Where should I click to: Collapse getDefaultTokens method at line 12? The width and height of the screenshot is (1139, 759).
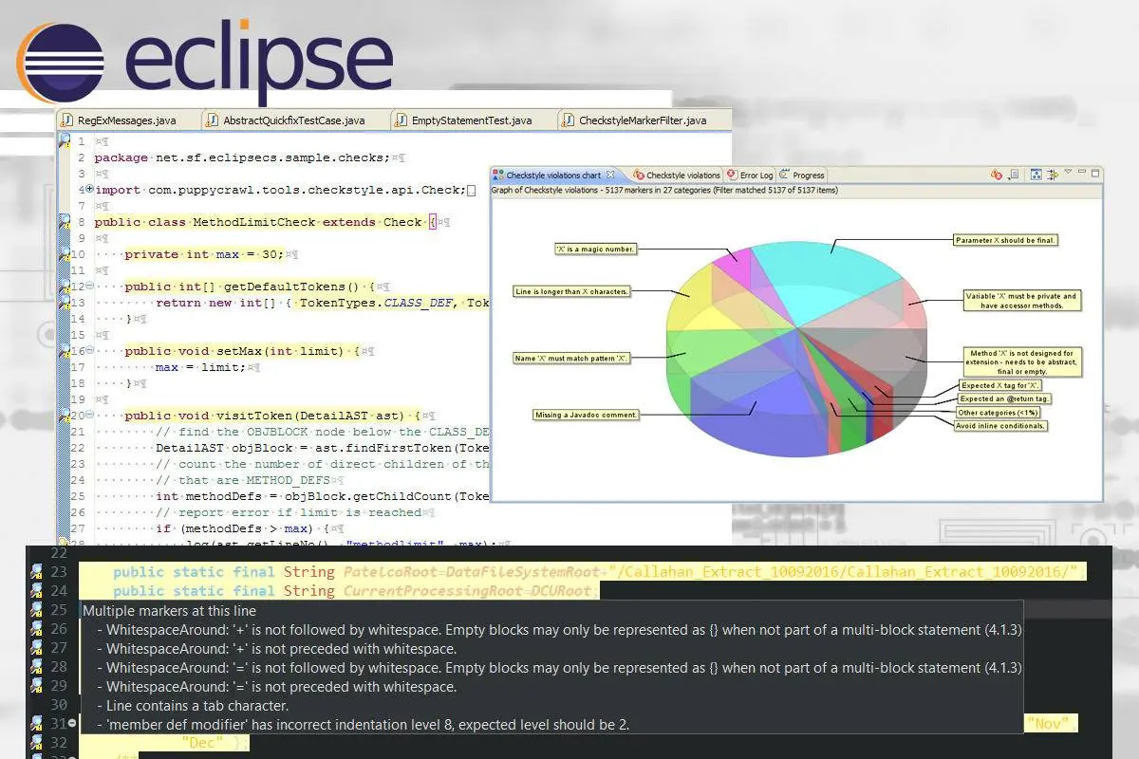click(90, 287)
